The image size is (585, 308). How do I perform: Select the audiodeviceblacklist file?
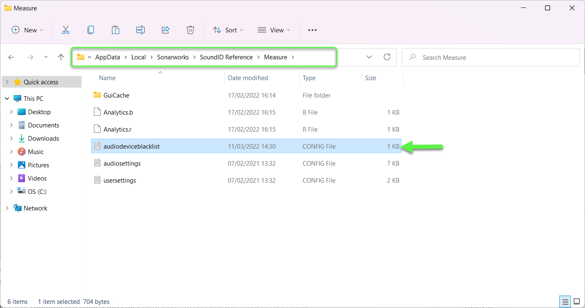[x=246, y=146]
